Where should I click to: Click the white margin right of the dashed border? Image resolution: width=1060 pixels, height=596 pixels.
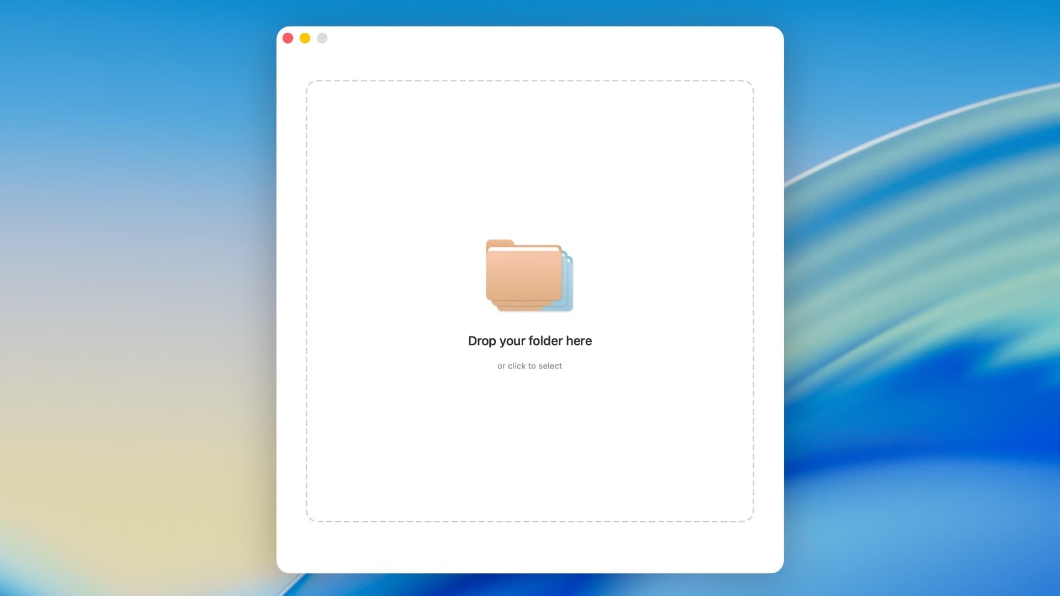[x=768, y=298]
